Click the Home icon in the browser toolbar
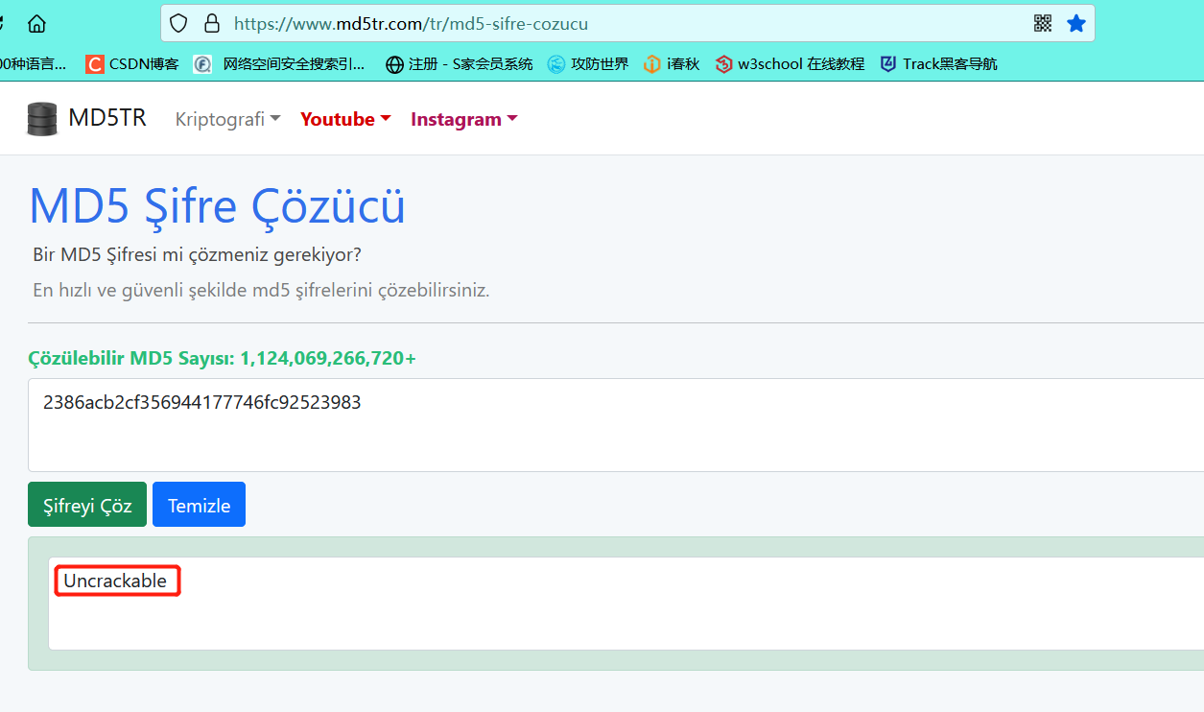 [35, 23]
